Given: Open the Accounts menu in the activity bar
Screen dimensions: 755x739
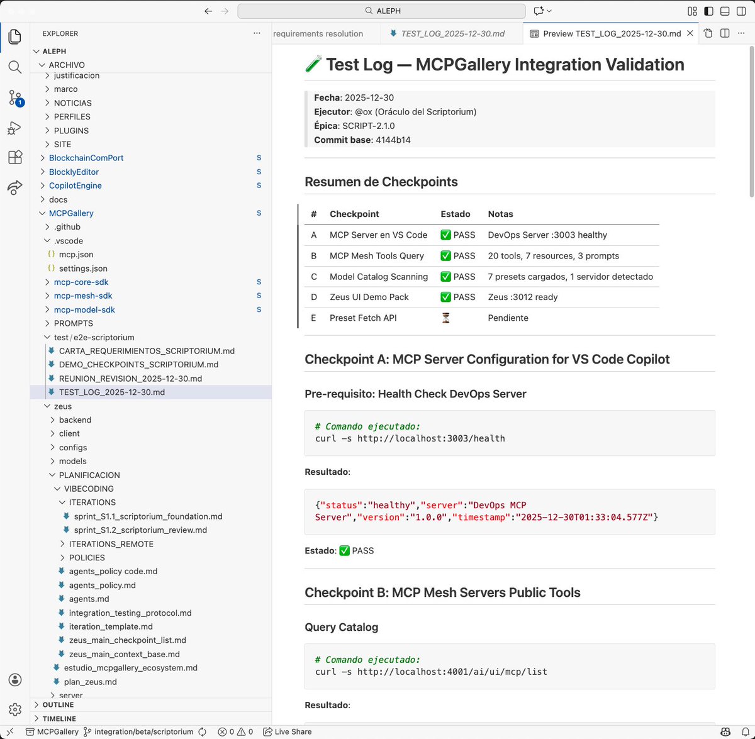Looking at the screenshot, I should [x=15, y=680].
